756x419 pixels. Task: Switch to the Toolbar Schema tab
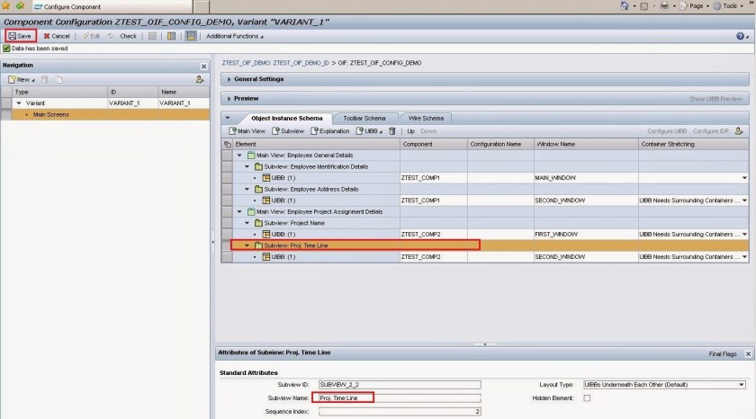pos(363,118)
